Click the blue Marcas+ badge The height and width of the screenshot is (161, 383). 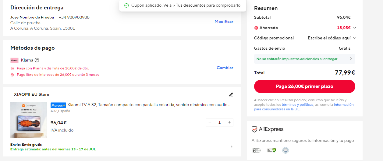(58, 105)
